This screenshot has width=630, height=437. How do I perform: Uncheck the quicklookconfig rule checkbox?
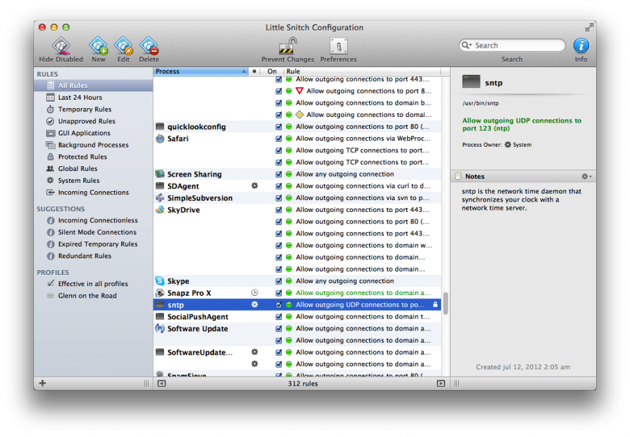point(278,127)
